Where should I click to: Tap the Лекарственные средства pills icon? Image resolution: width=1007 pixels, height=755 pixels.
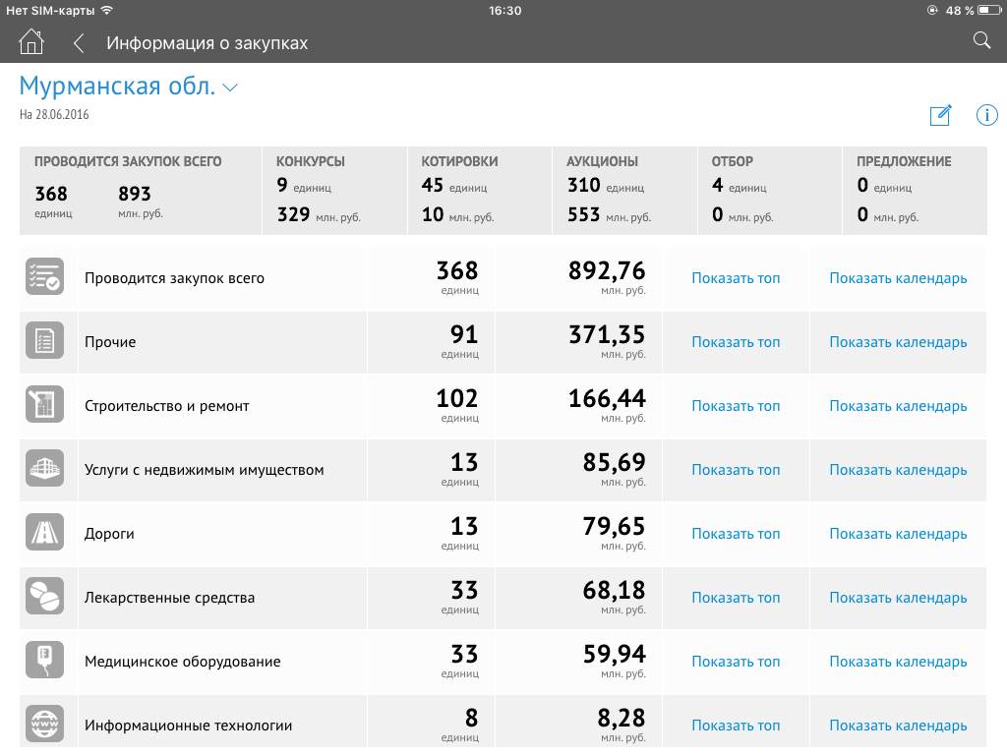(x=44, y=598)
